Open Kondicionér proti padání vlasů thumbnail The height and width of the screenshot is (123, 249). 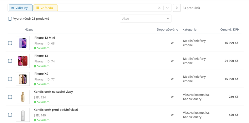[23, 115]
